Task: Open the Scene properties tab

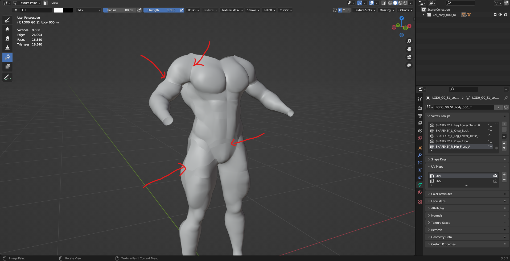Action: (420, 130)
